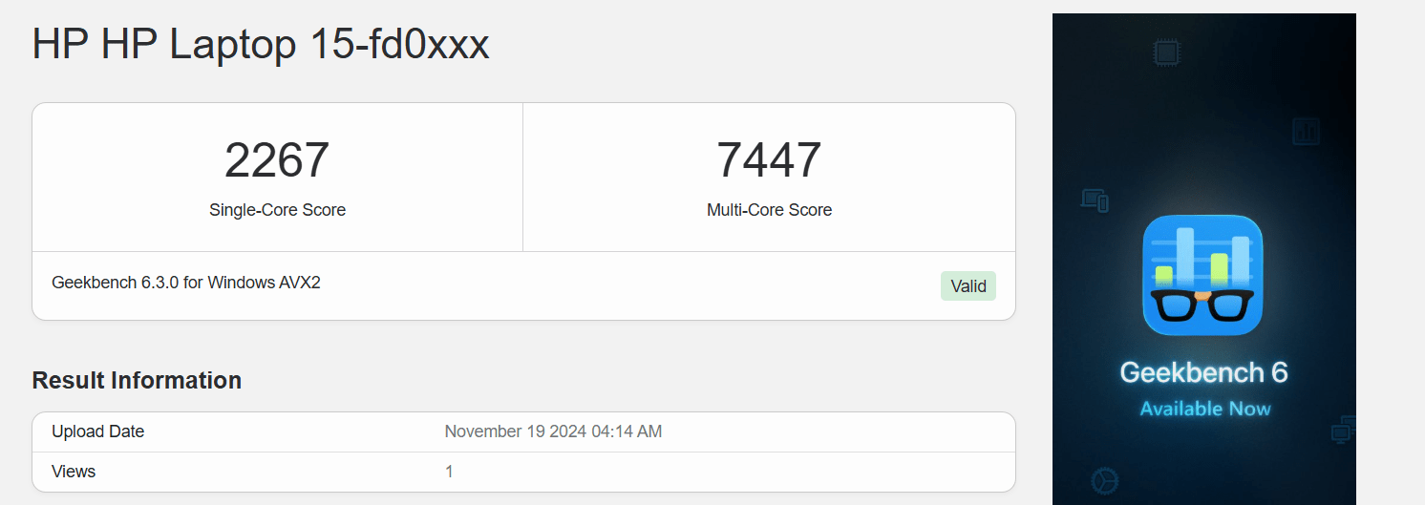Click the 'Multi-Core Score' label
Image resolution: width=1425 pixels, height=505 pixels.
pos(769,210)
